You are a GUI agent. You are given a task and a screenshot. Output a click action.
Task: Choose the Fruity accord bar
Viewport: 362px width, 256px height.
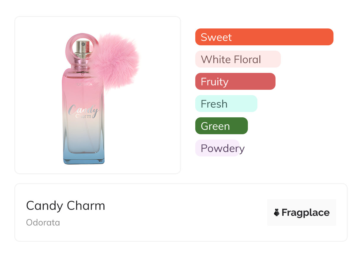[235, 81]
